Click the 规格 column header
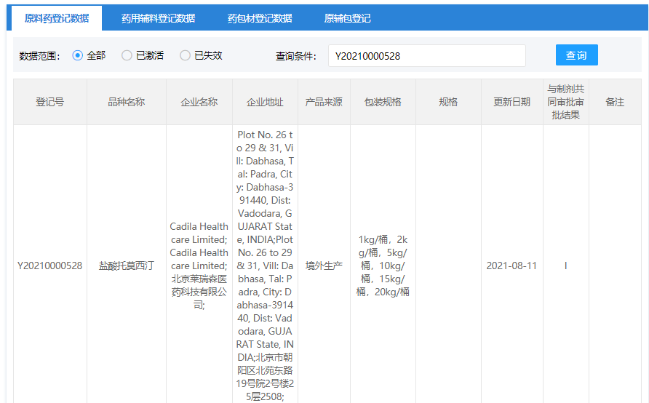The width and height of the screenshot is (649, 403). (448, 102)
